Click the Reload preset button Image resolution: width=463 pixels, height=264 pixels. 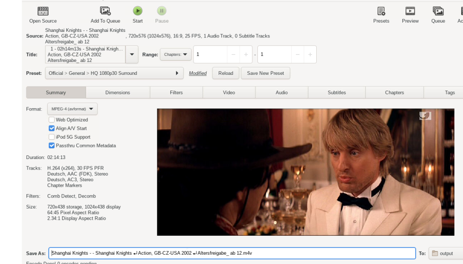point(225,73)
